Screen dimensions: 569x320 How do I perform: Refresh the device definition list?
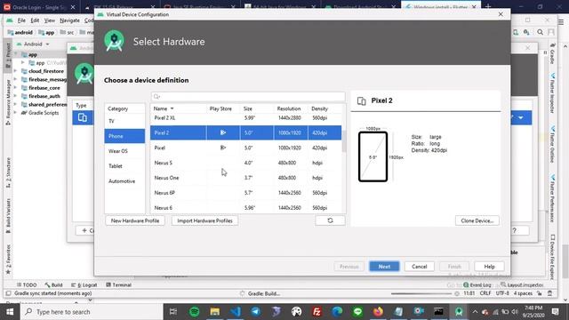[x=330, y=220]
